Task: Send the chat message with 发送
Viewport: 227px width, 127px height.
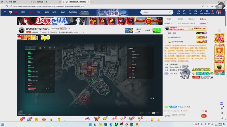Action: (204, 116)
